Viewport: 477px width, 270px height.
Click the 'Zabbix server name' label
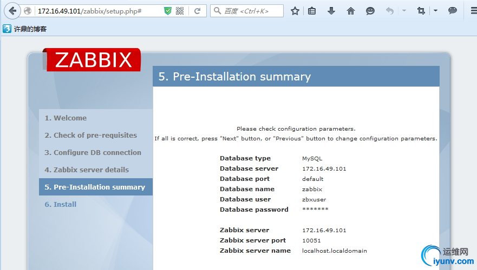pos(255,251)
